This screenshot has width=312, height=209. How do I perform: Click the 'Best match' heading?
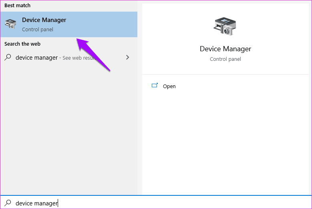[18, 6]
